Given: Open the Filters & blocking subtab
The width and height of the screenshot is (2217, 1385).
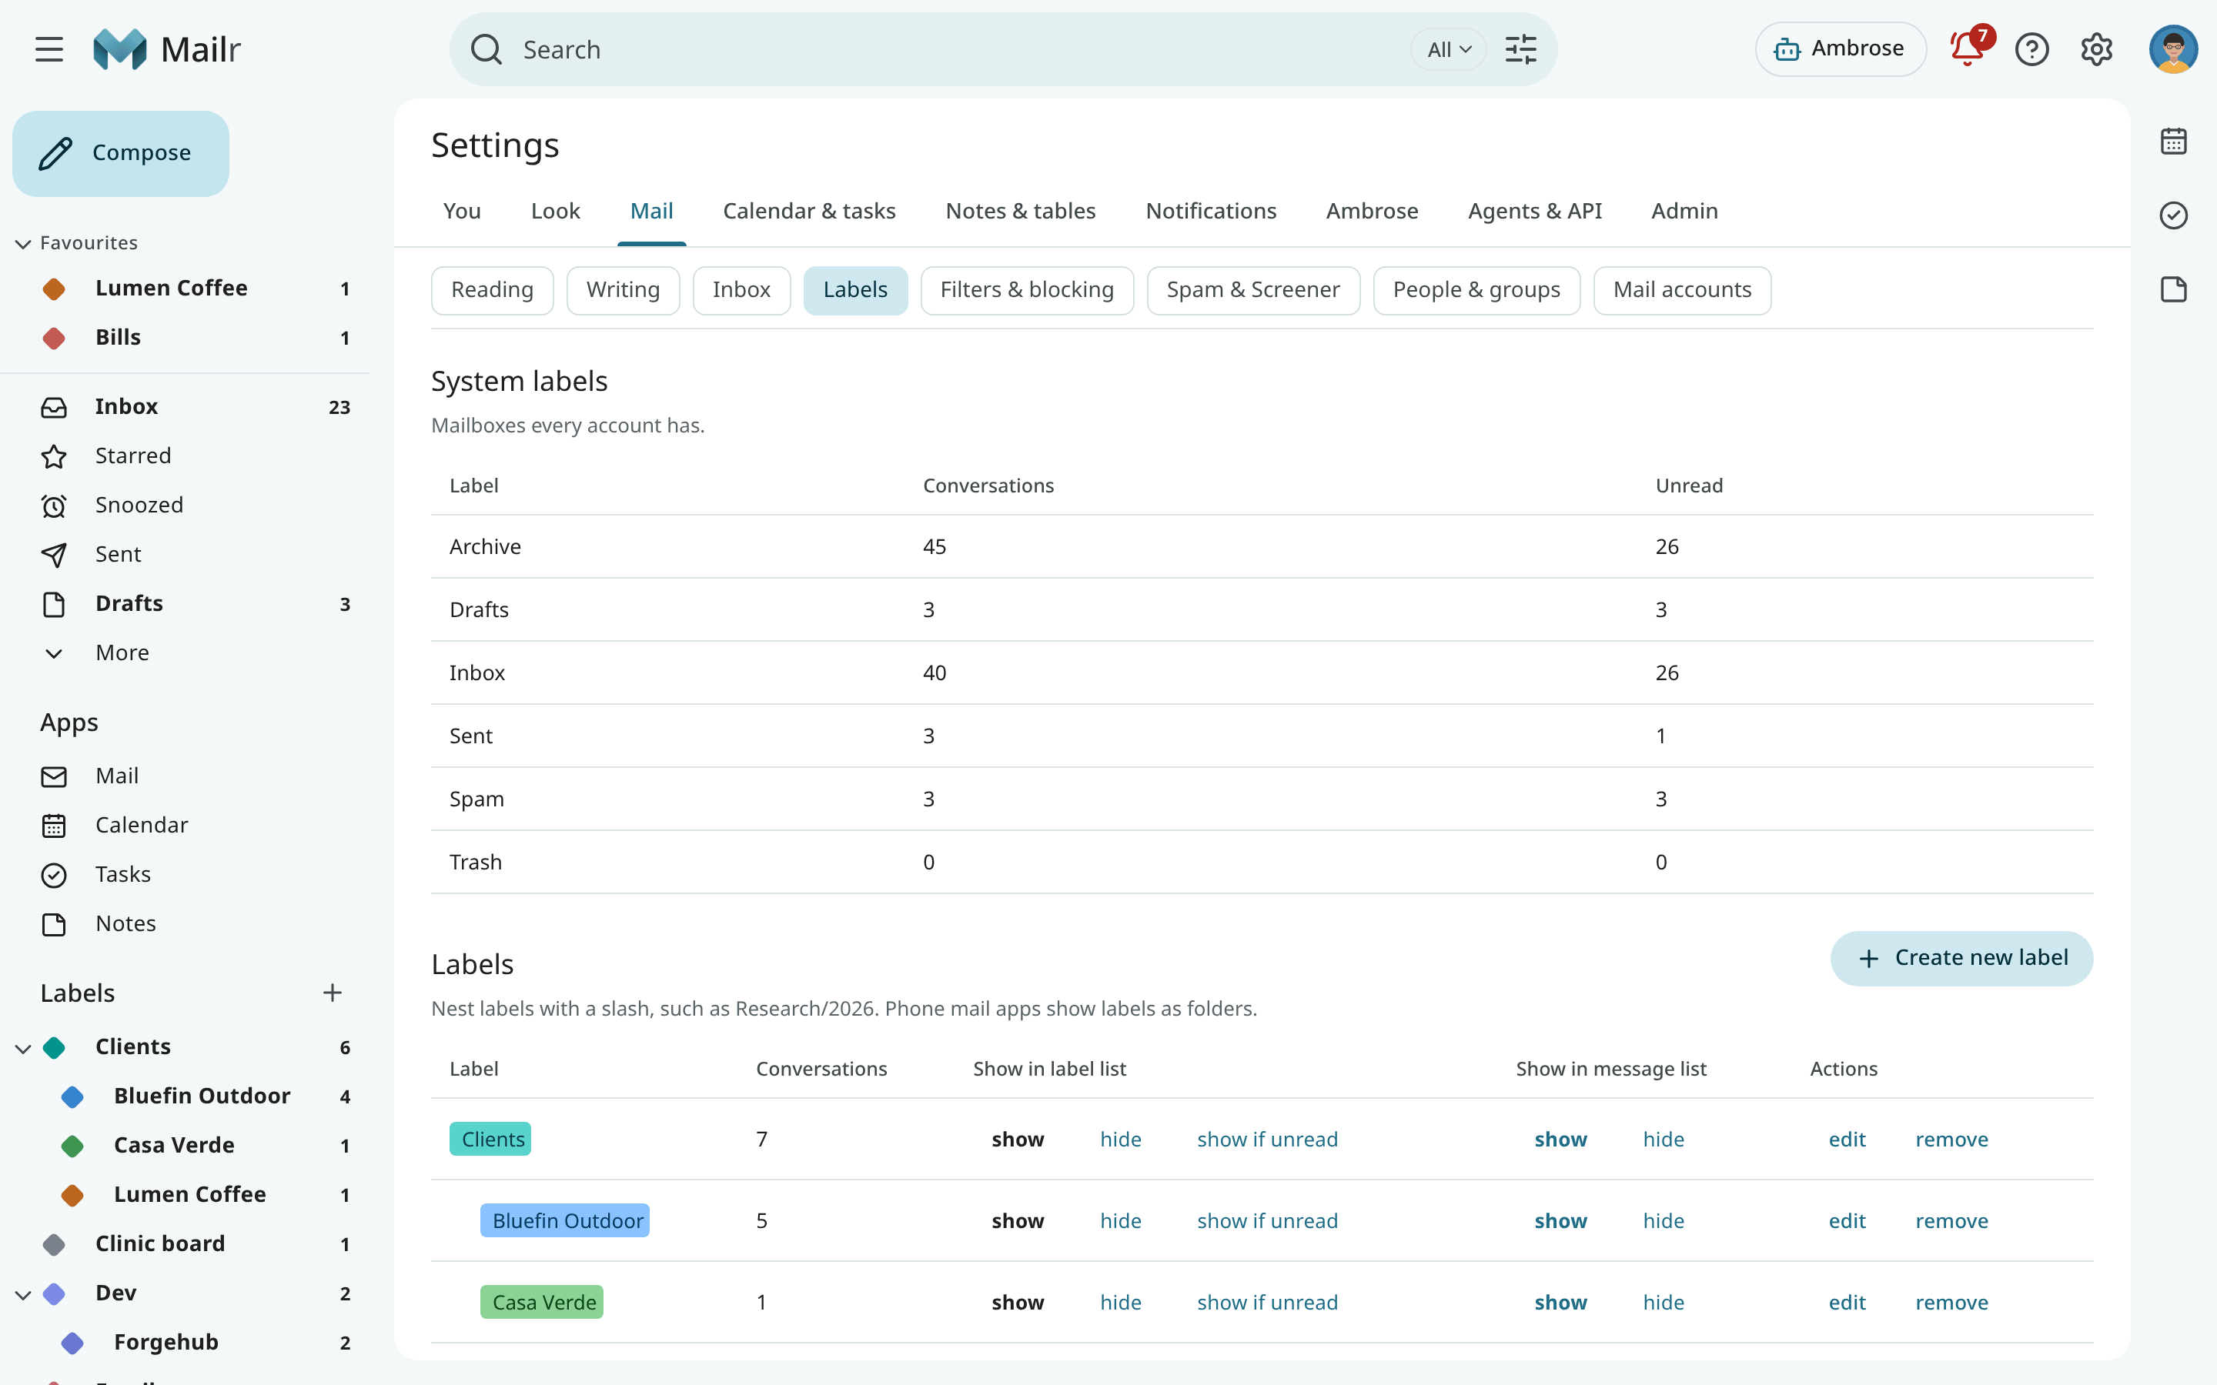Looking at the screenshot, I should (x=1027, y=290).
